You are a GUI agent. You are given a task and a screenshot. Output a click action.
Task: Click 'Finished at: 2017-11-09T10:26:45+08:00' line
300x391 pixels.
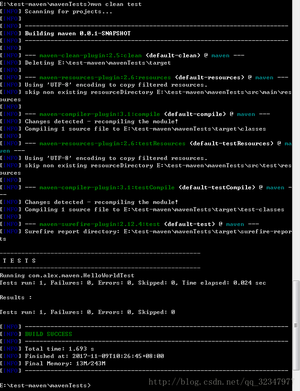[94, 356]
